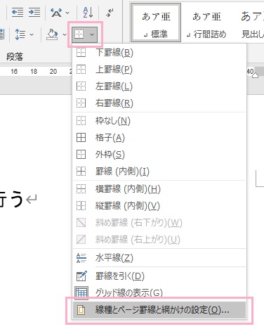
Task: Open the Asian Layout dropdown arrow
Action: (x=67, y=13)
